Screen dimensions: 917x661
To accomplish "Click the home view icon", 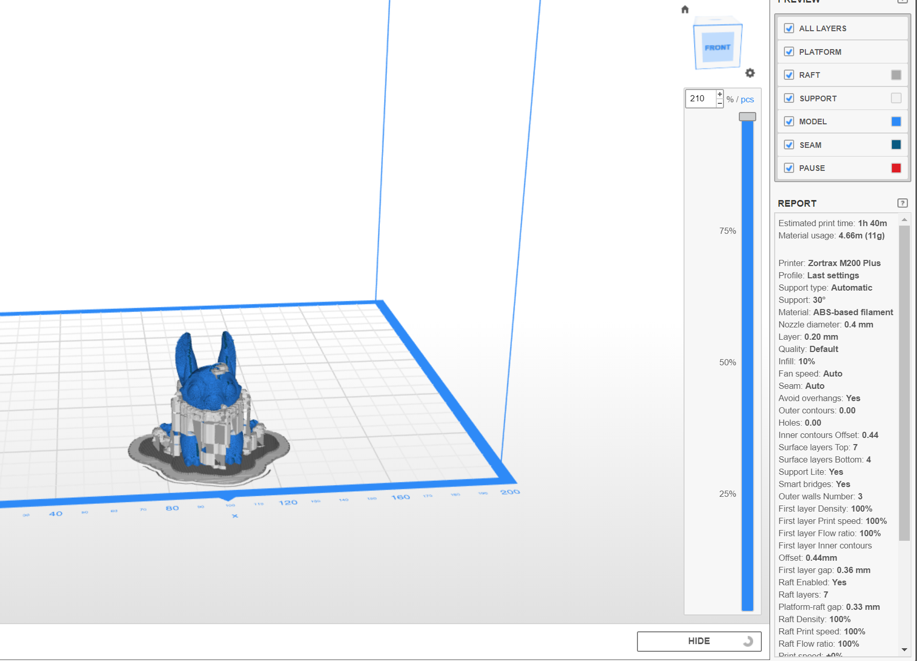I will pos(685,9).
